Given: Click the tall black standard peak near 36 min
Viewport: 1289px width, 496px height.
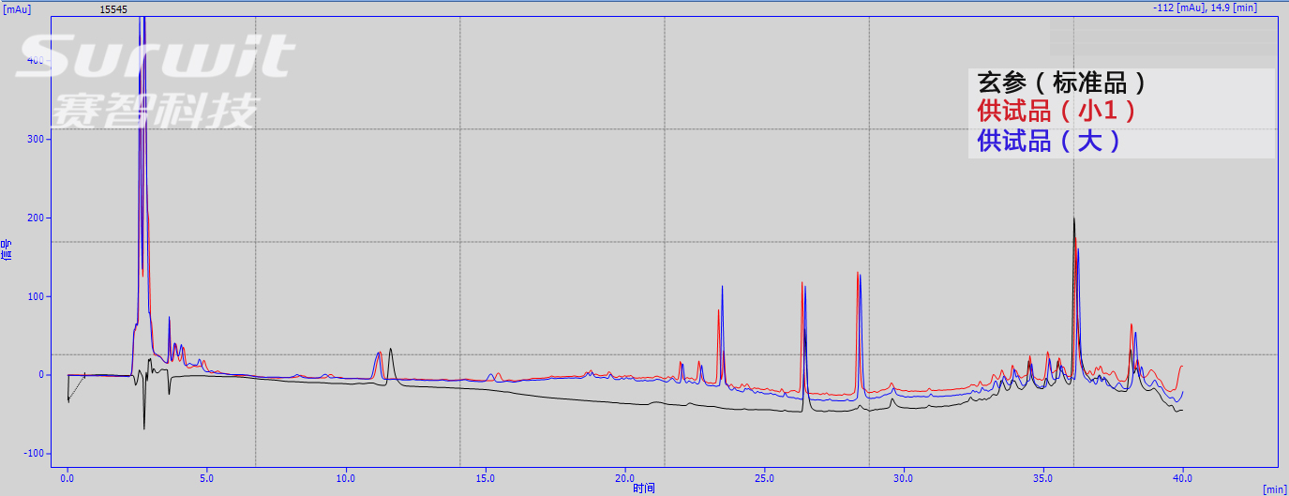Looking at the screenshot, I should coord(1073,221).
